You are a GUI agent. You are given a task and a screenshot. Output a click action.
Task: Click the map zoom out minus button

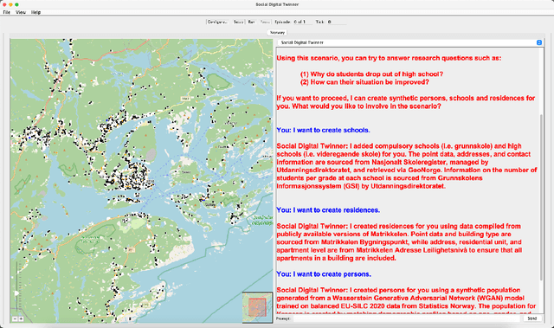[x=15, y=318]
